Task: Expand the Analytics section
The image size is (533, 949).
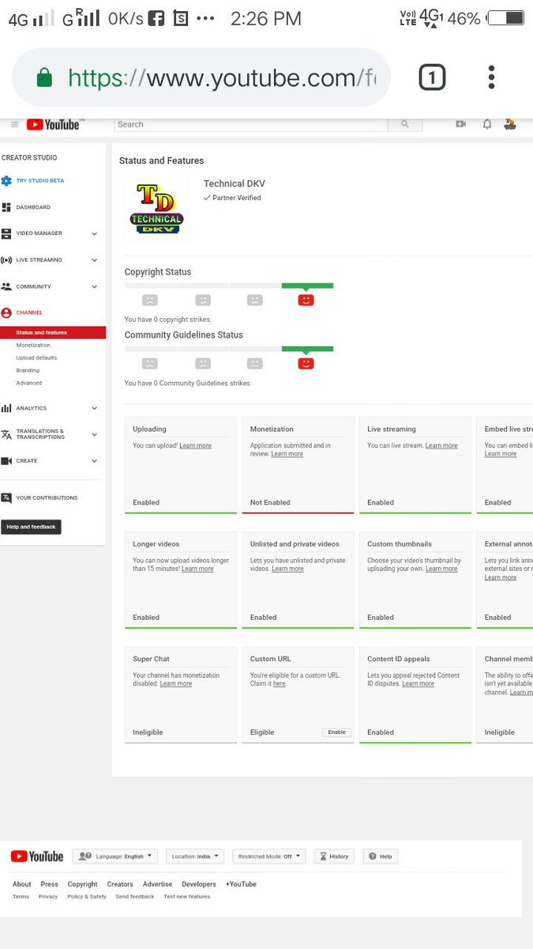Action: pyautogui.click(x=95, y=408)
